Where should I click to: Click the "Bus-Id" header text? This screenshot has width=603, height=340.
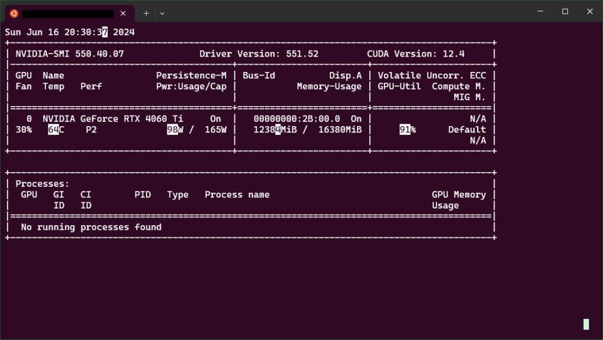click(259, 75)
